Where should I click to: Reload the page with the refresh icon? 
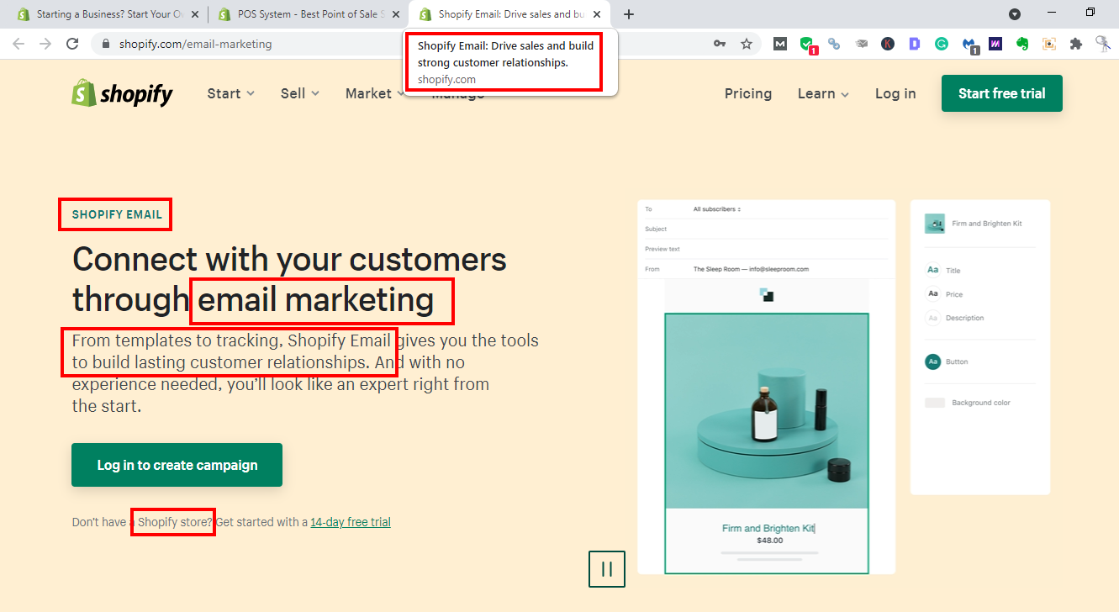[72, 44]
